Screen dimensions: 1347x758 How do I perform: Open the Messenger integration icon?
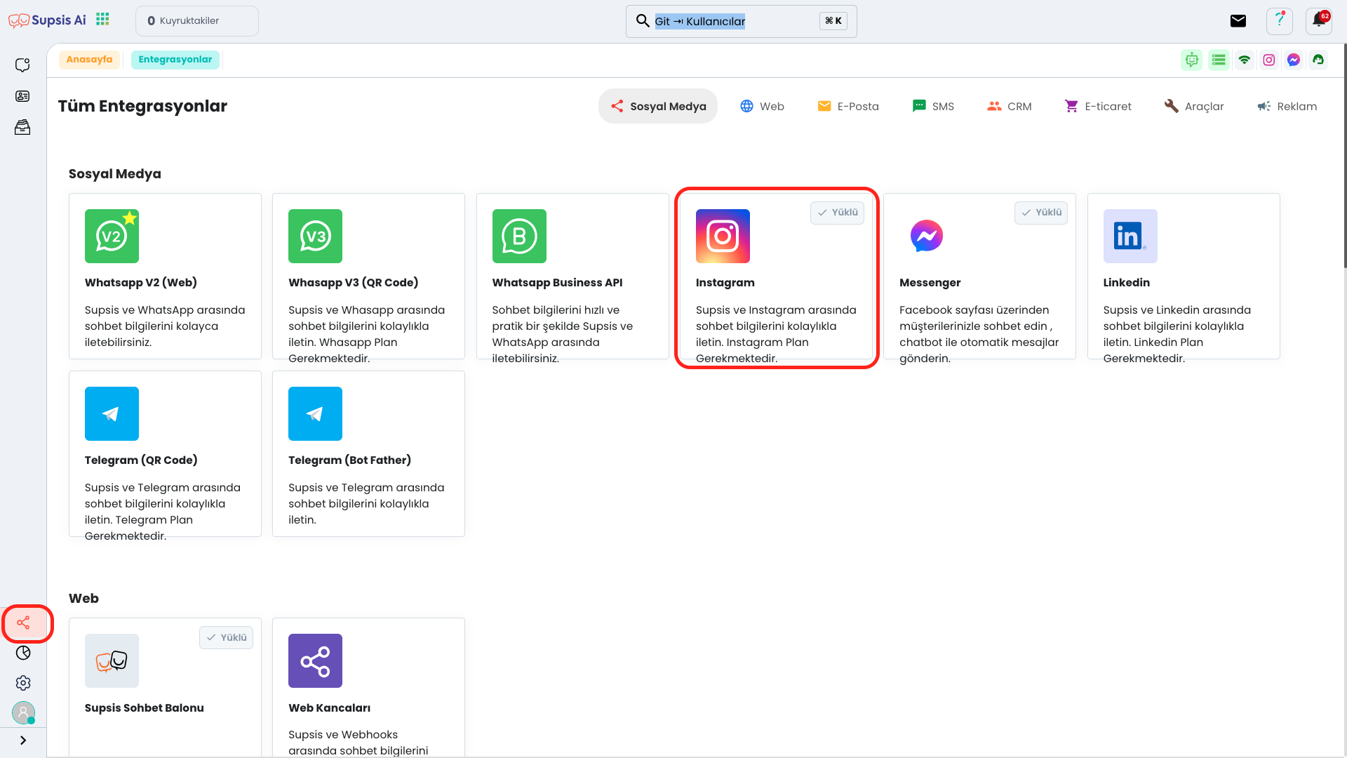(926, 236)
